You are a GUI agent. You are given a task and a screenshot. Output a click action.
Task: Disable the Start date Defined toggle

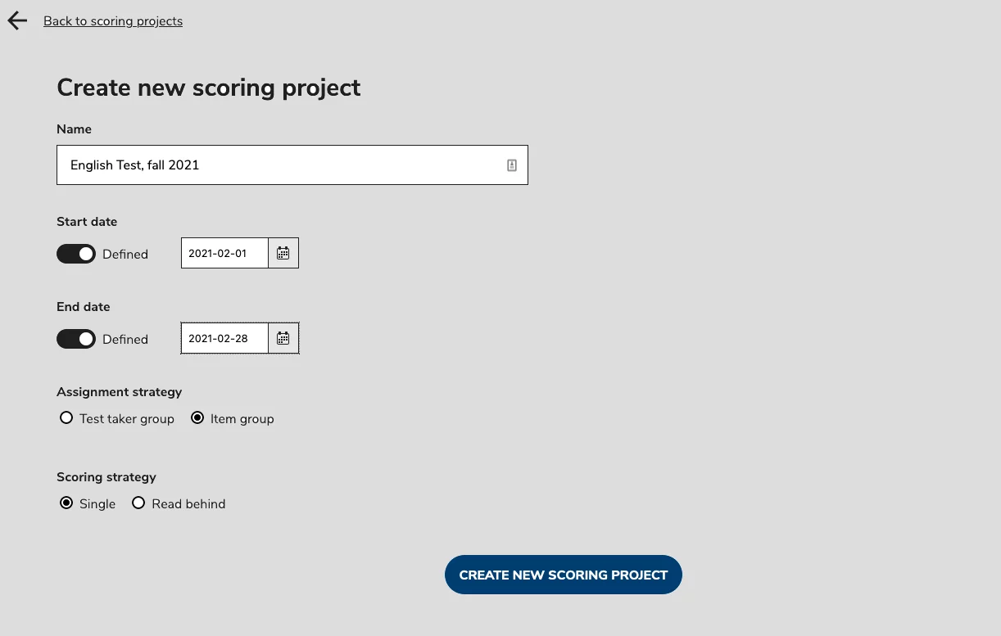pos(76,254)
